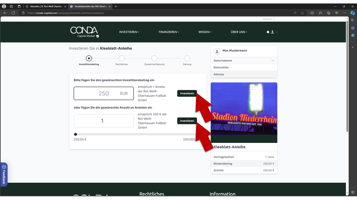Click the investment amount slider handle
Viewport: 357px width, 200px height.
(76, 135)
